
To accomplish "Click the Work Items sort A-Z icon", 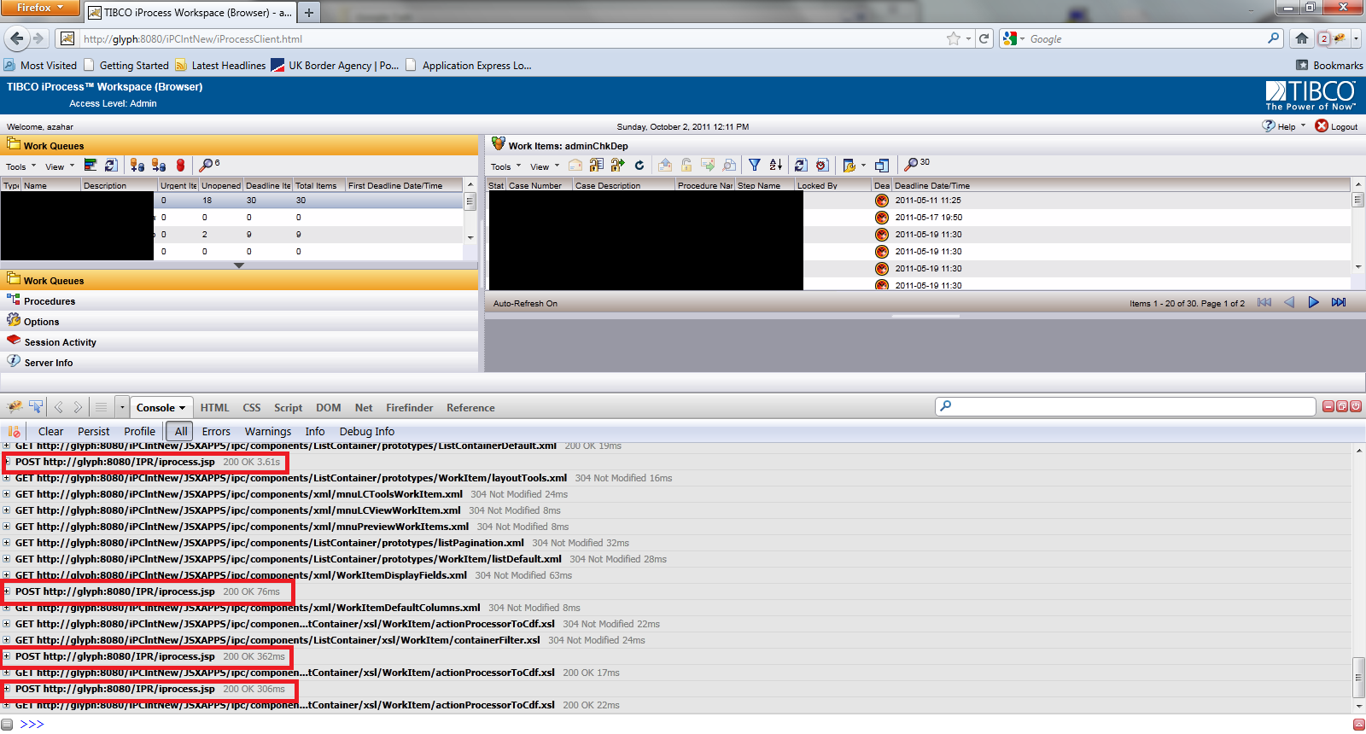I will [775, 166].
